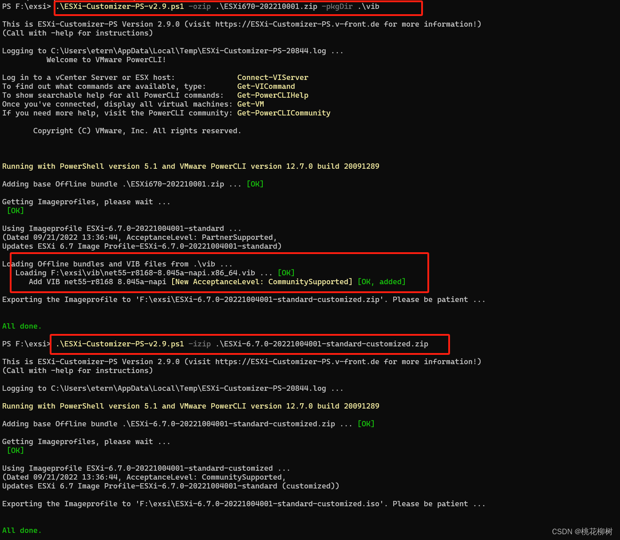The image size is (620, 540).
Task: Click '[New AcceptanceLevel: CommunitySupported]' text
Action: 262,282
